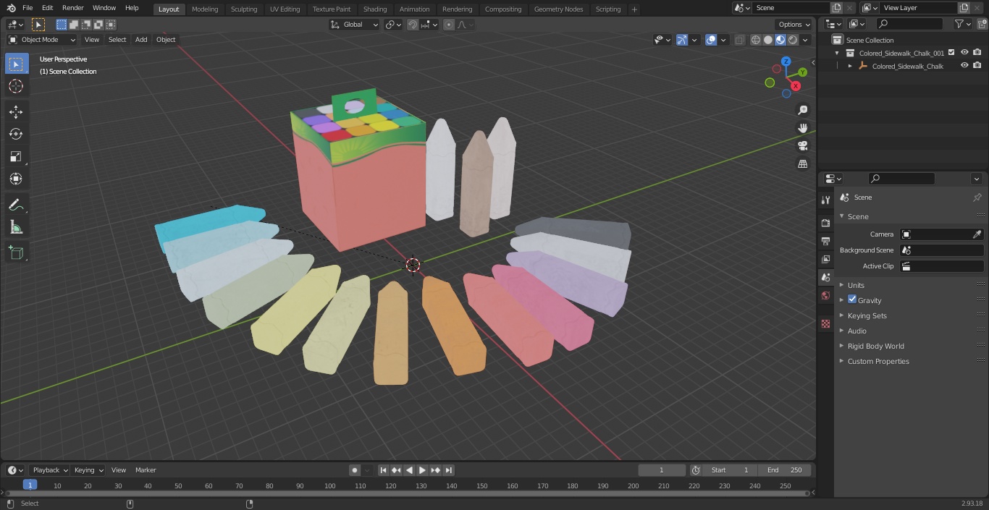Enable the Gravity checkbox
The width and height of the screenshot is (989, 510).
pyautogui.click(x=852, y=299)
